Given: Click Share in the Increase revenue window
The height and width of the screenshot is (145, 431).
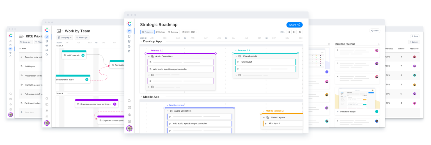Looking at the screenshot, I should tap(375, 31).
